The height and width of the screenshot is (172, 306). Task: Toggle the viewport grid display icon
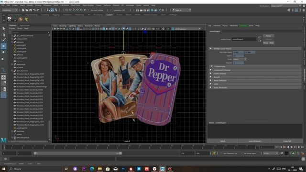[77, 29]
